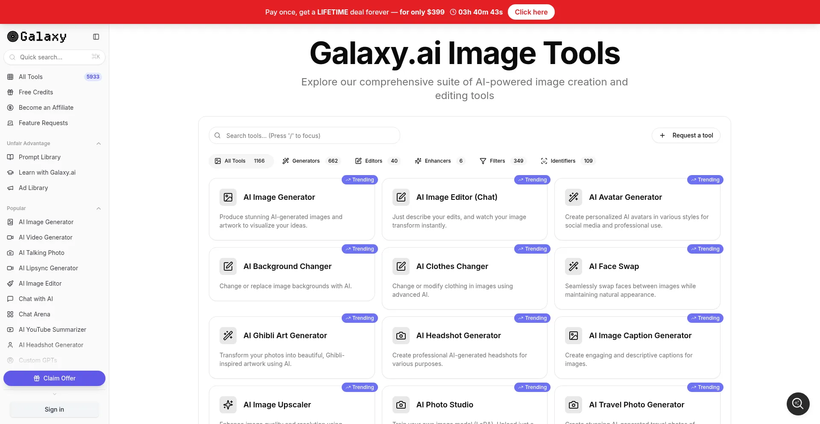Click the 5933 badge next to All Tools
The width and height of the screenshot is (820, 424).
click(93, 77)
